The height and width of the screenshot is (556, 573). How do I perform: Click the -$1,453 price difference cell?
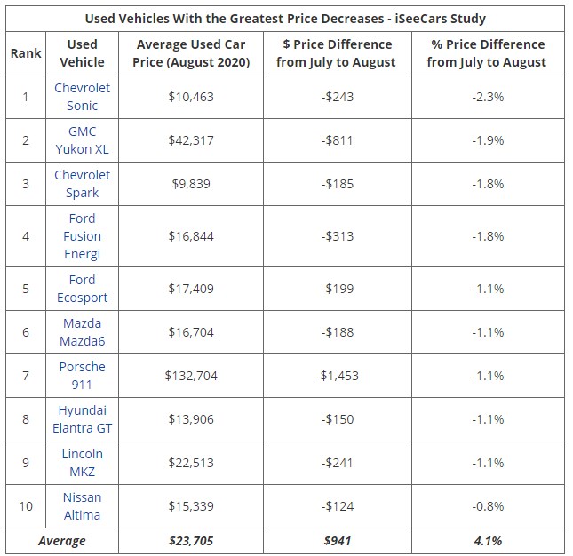pos(337,376)
